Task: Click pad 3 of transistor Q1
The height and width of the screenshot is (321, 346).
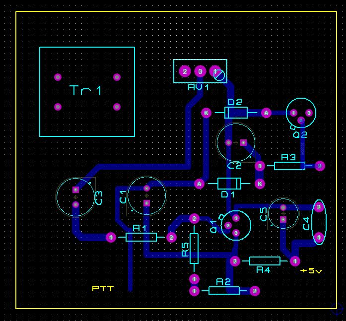Action: 236,233
